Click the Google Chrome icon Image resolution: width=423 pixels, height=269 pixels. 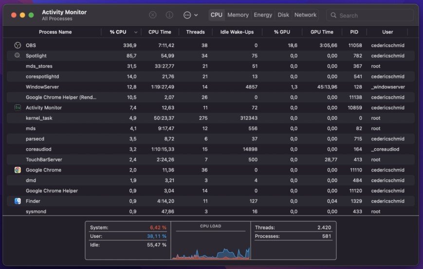pyautogui.click(x=18, y=170)
